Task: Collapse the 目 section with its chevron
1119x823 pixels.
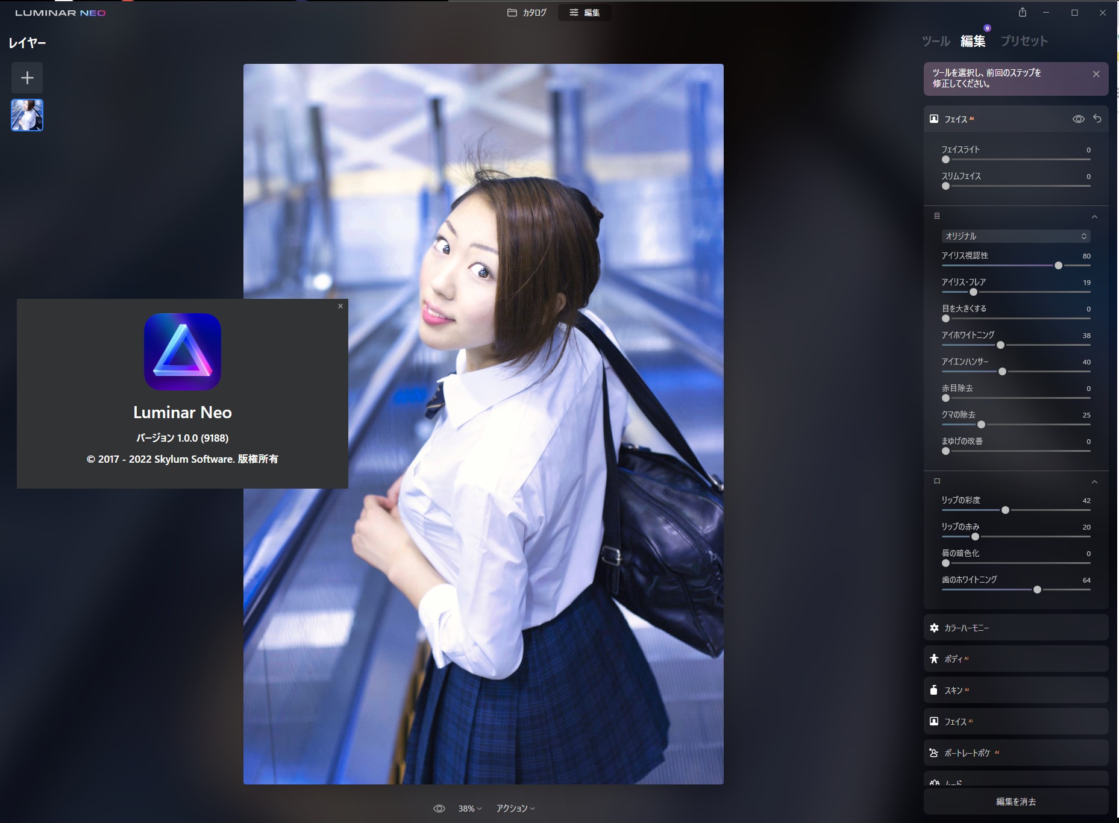Action: [x=1095, y=216]
